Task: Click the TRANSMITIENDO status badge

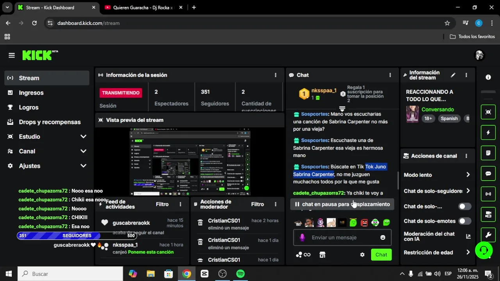Action: 120,93
